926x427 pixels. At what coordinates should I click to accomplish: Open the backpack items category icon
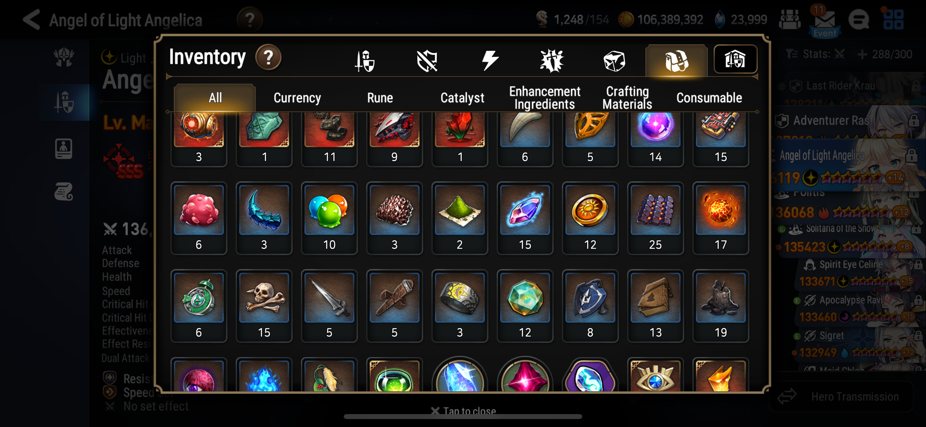(x=676, y=60)
